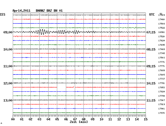The height and width of the screenshot is (126, 166).
Task: Select the 05 minute tick label
Action: pyautogui.click(x=57, y=119)
